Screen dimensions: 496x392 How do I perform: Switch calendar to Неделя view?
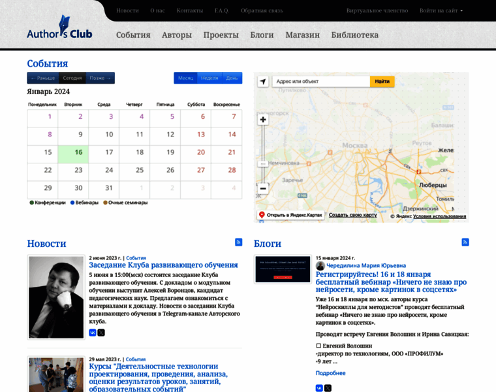[209, 78]
